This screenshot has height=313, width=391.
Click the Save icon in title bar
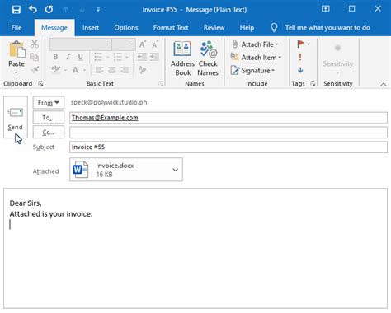point(16,10)
